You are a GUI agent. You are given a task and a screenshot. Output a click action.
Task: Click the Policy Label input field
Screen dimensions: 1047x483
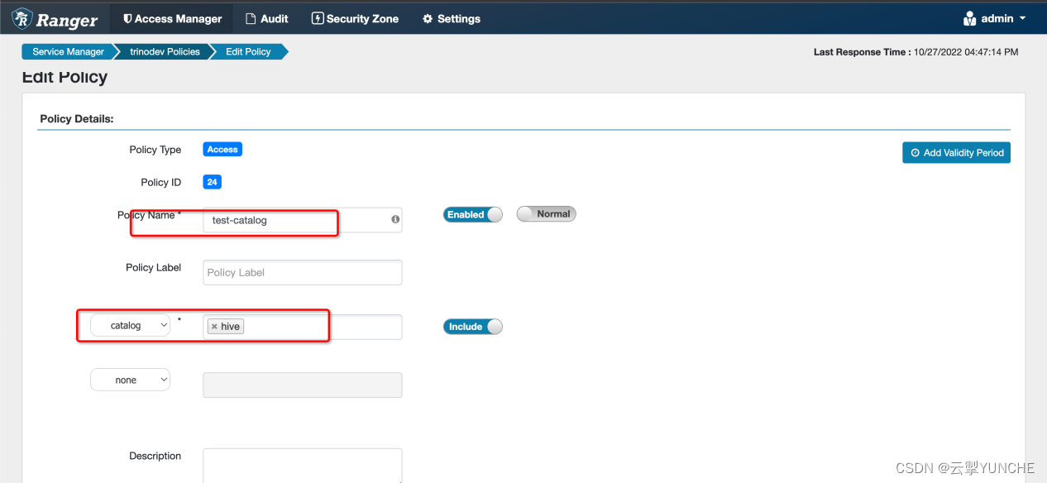pos(302,272)
